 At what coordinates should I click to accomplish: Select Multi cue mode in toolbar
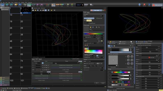(58, 5)
